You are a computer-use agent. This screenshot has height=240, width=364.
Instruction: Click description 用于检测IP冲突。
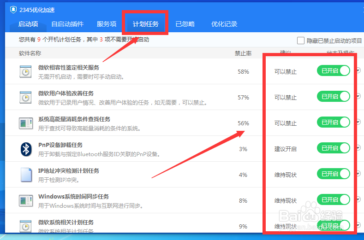click(59, 180)
